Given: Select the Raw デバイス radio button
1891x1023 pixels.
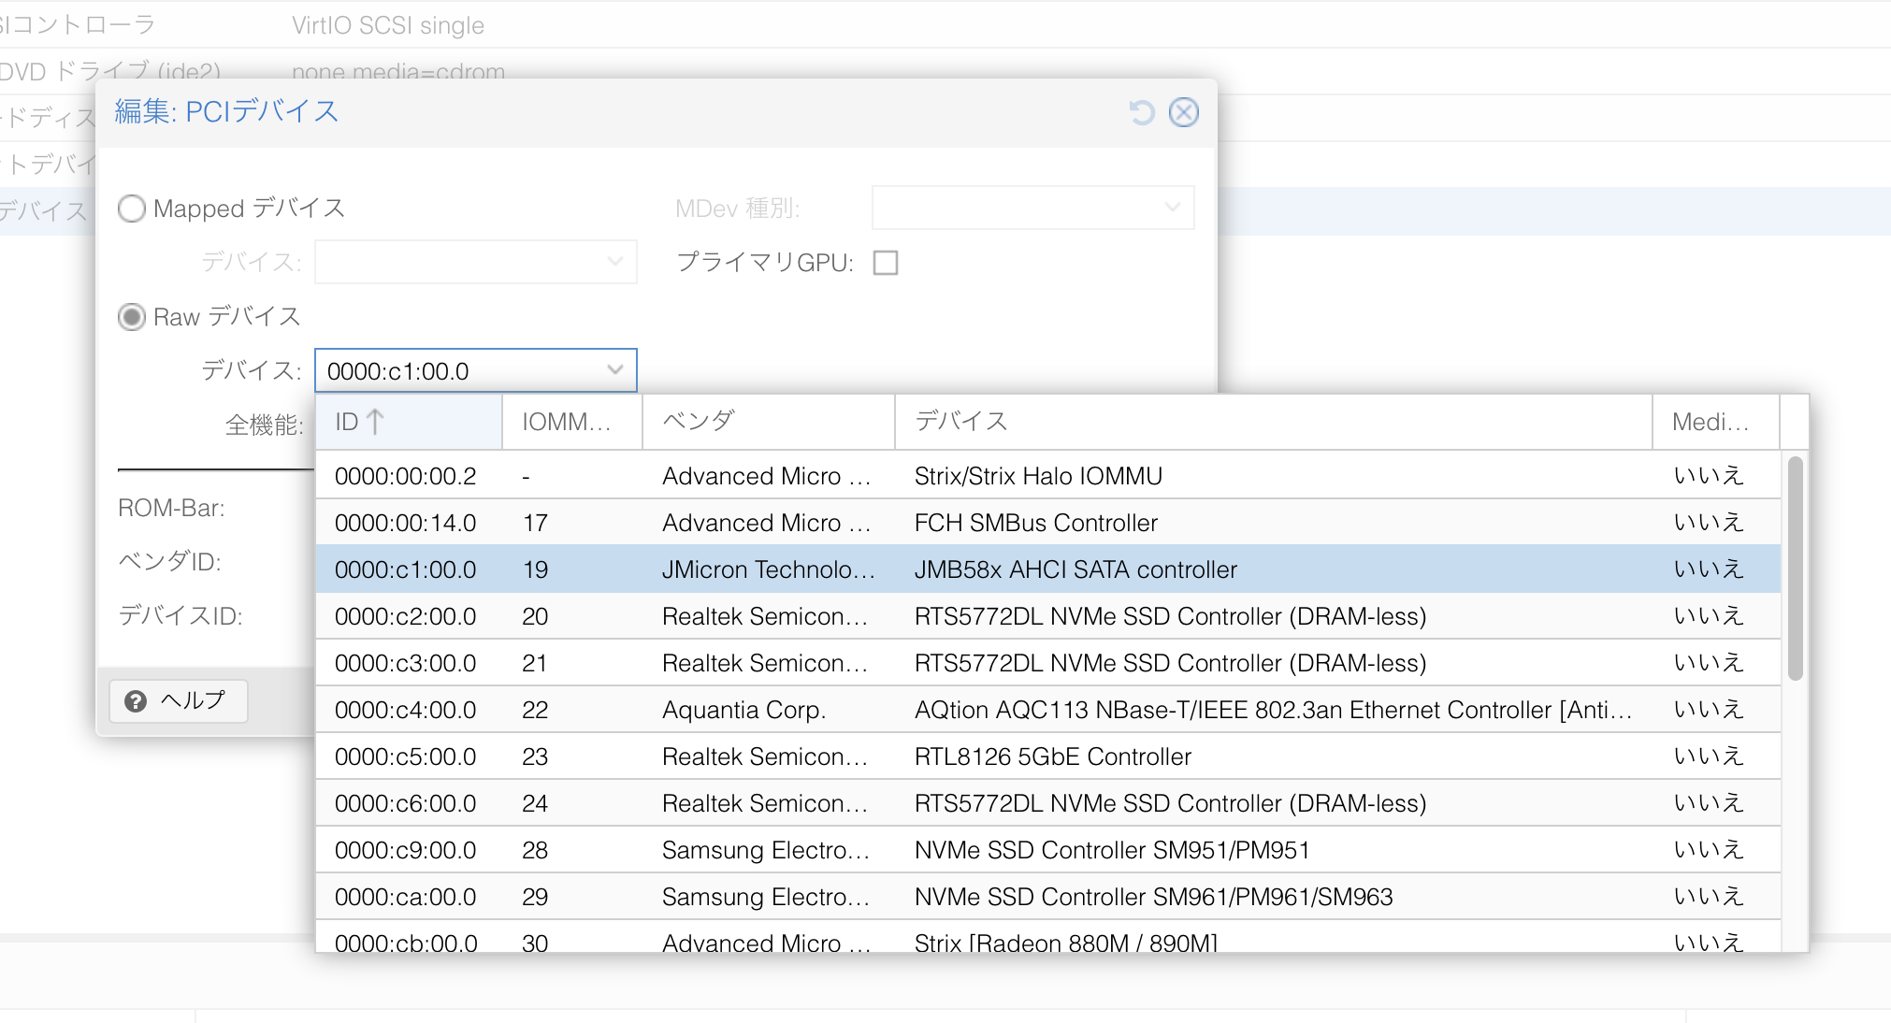Looking at the screenshot, I should pos(132,317).
